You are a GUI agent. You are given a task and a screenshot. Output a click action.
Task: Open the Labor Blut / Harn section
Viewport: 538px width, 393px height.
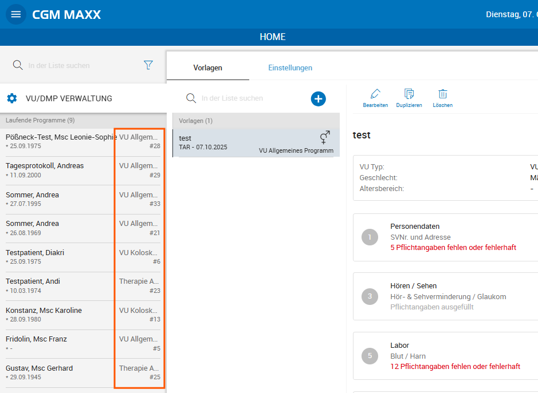[x=447, y=356]
